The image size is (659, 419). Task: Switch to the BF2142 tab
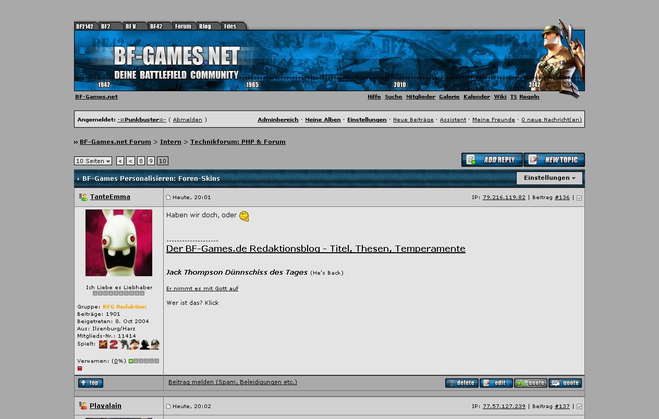(x=85, y=26)
